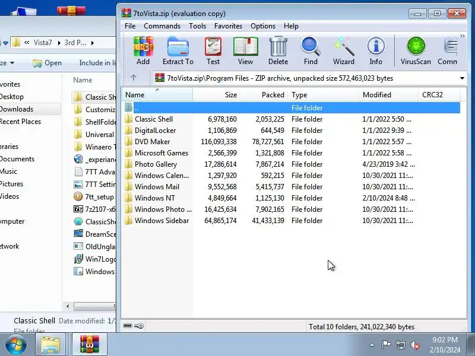
Task: Open the File menu
Action: [x=130, y=26]
